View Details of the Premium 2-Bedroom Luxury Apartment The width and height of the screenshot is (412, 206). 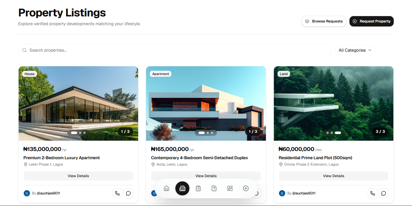(78, 176)
